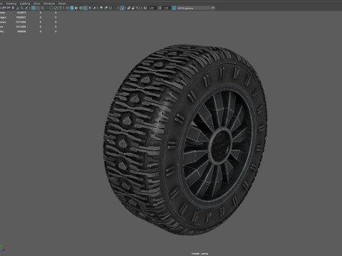Click the Bookmarks icon
Screen dimensions: 342x256
tap(13, 8)
